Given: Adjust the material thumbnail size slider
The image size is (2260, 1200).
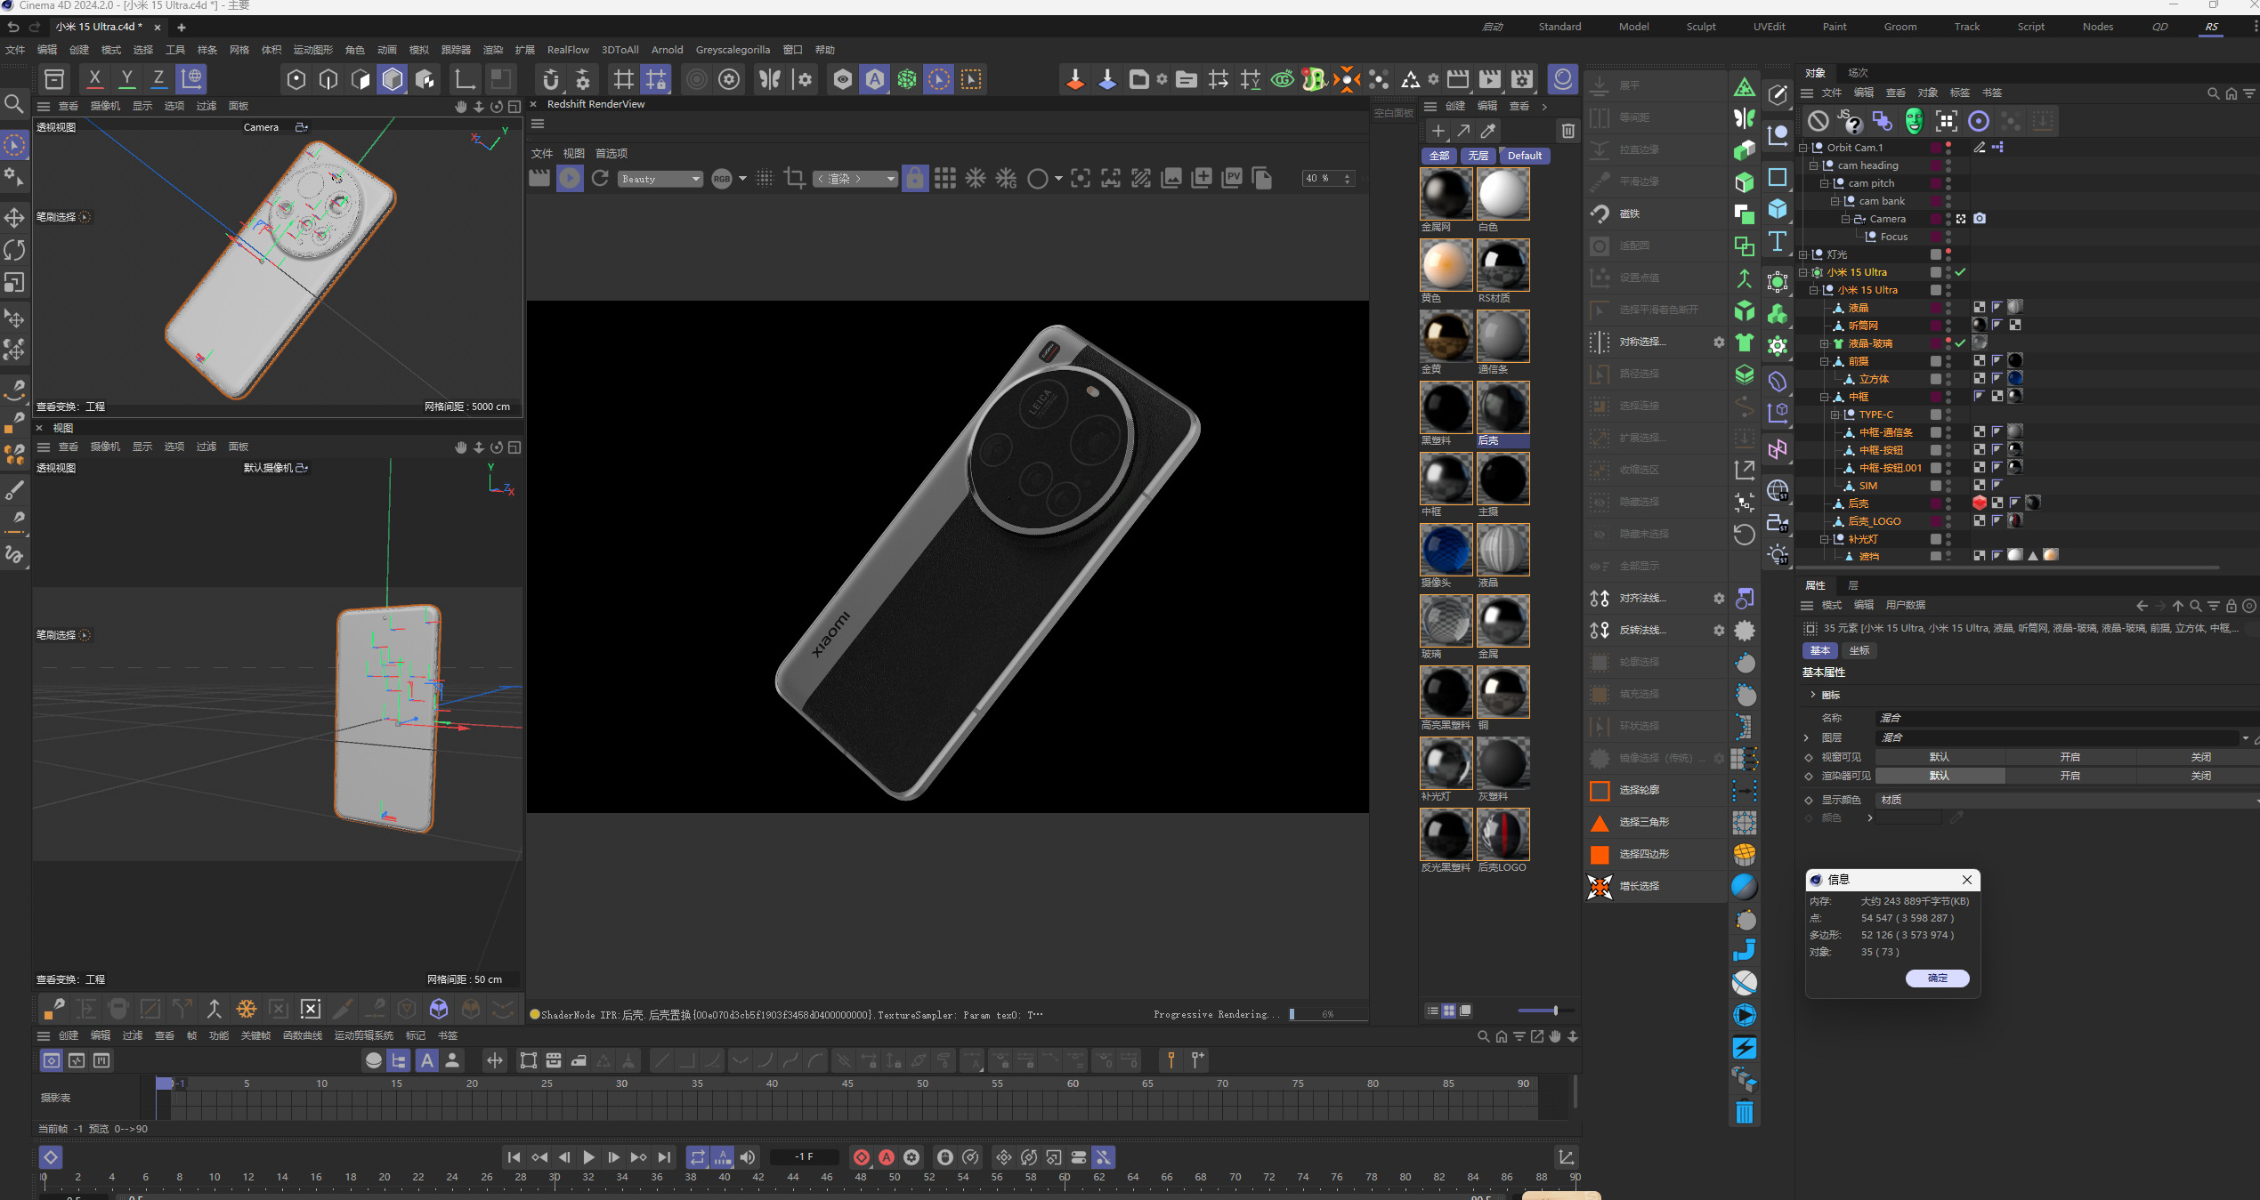Looking at the screenshot, I should click(1555, 1011).
